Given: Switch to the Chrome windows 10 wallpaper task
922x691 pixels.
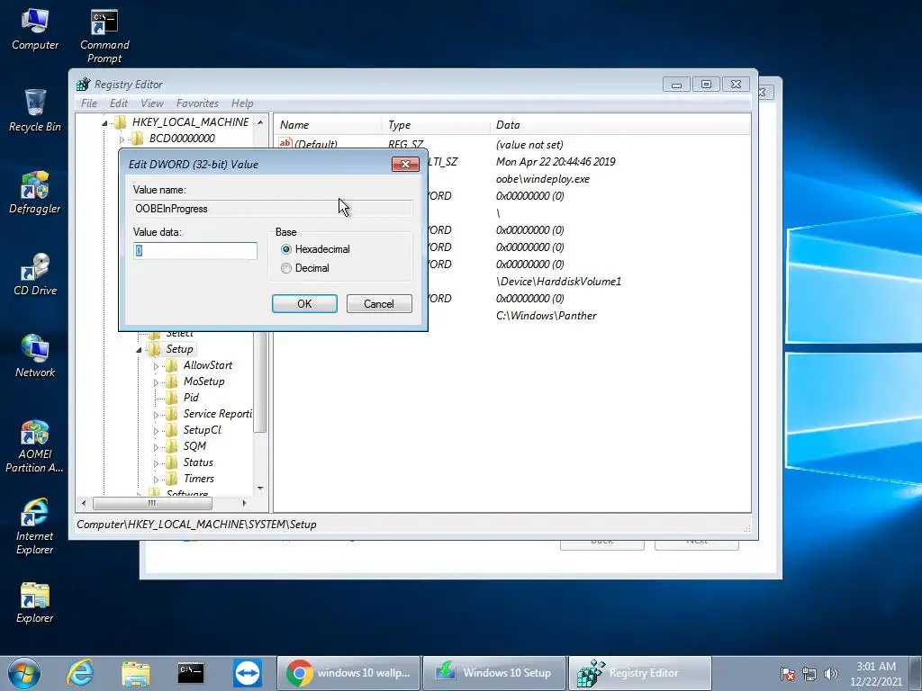Looking at the screenshot, I should click(x=348, y=673).
